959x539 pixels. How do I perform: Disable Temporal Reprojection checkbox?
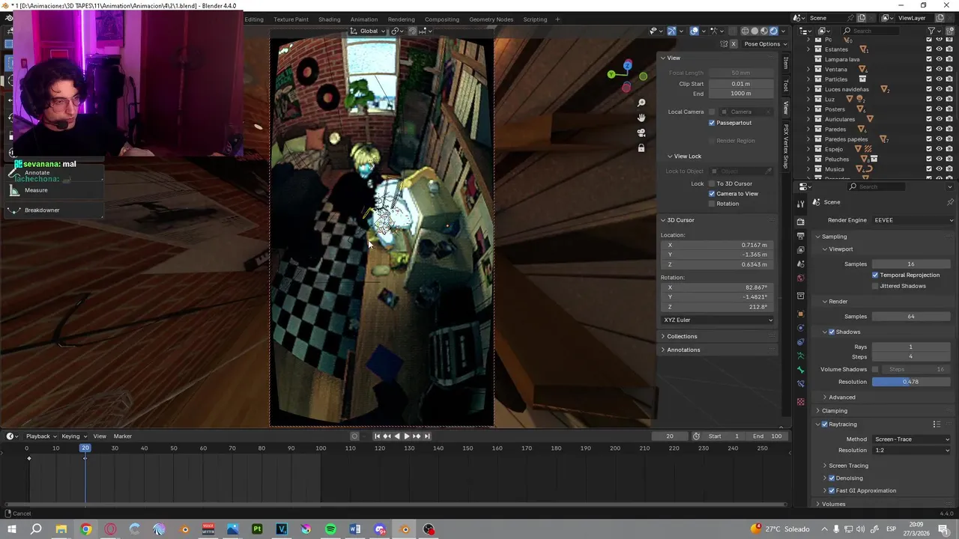tap(875, 275)
